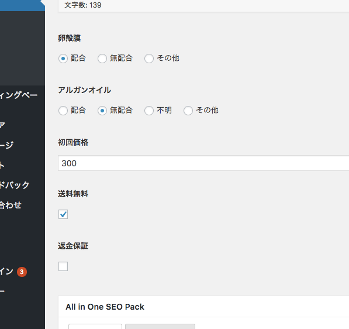Choose 不明 option under アルガンオイル
This screenshot has height=329, width=349.
(149, 111)
